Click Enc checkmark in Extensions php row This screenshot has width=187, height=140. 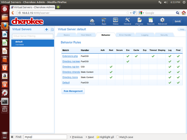(128, 56)
